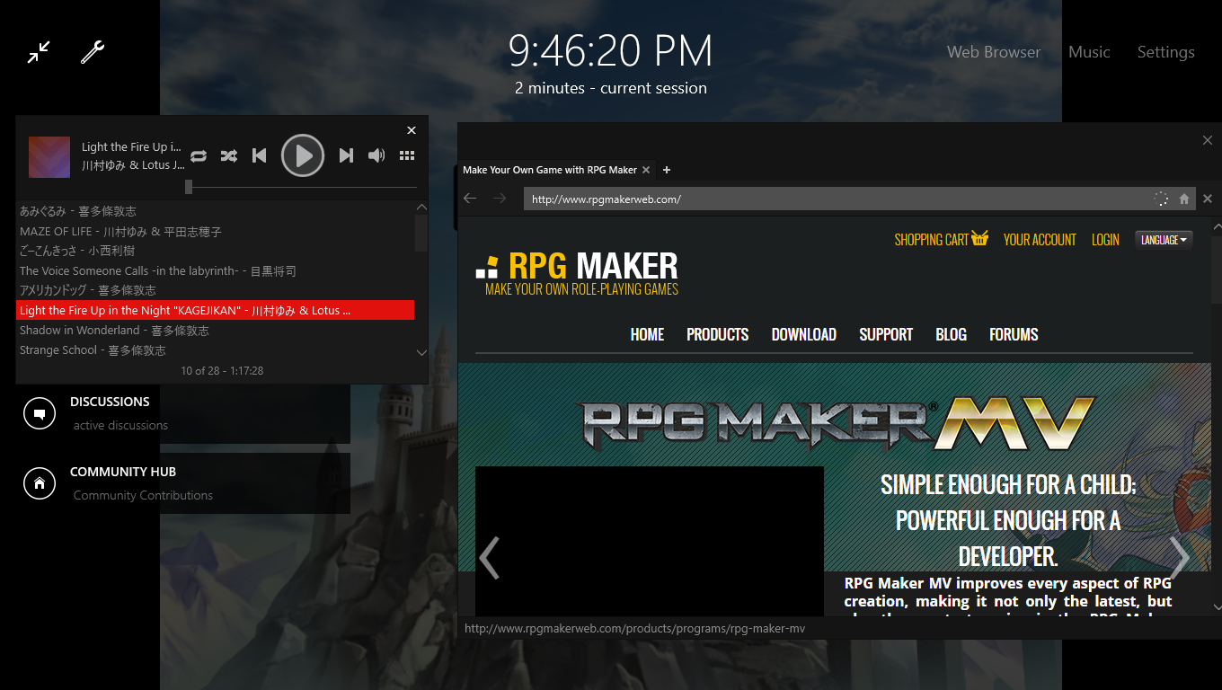Click the music player volume speaker icon
The height and width of the screenshot is (690, 1222).
(376, 155)
